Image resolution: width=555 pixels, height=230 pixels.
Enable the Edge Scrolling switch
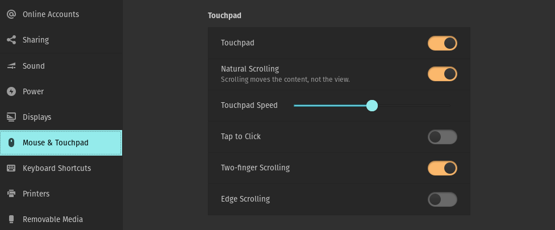click(443, 199)
